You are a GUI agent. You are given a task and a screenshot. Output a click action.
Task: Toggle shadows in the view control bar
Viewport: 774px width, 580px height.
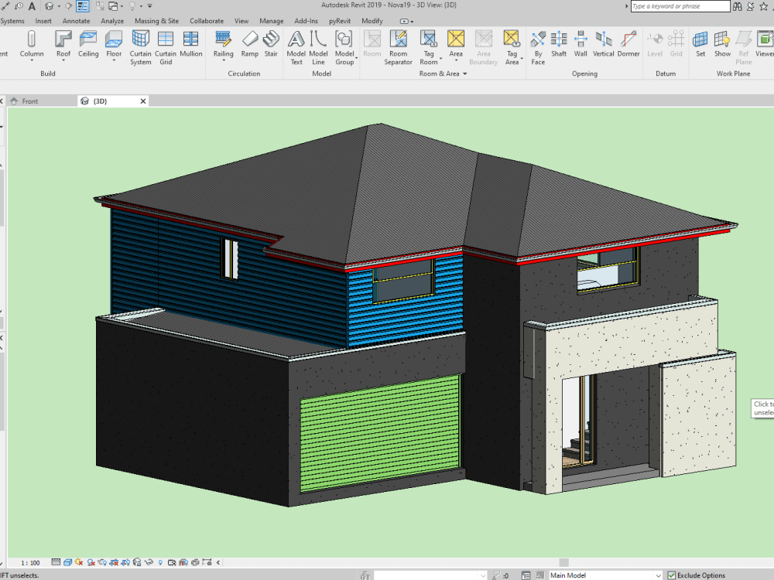click(x=91, y=562)
